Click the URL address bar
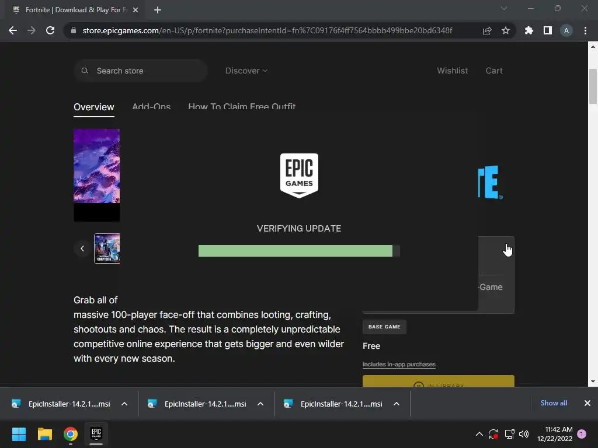This screenshot has height=448, width=598. point(267,30)
